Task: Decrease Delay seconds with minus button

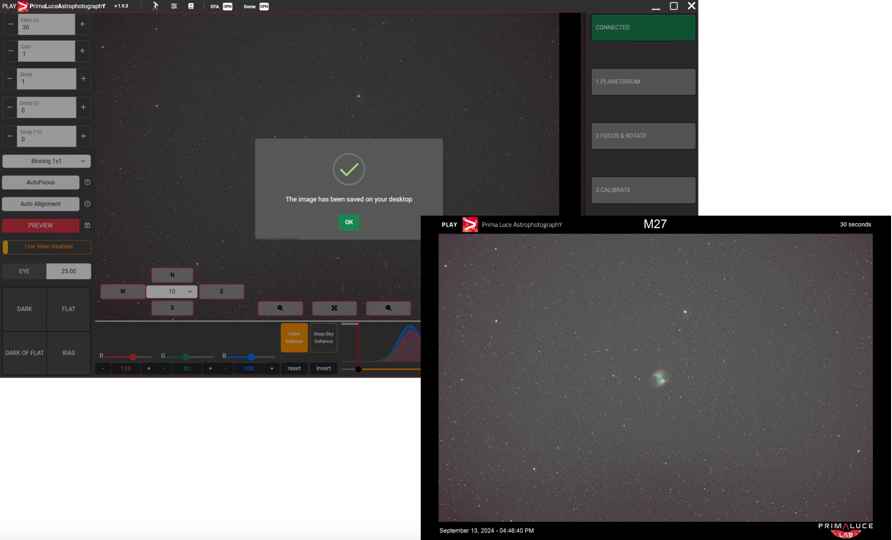Action: point(10,107)
